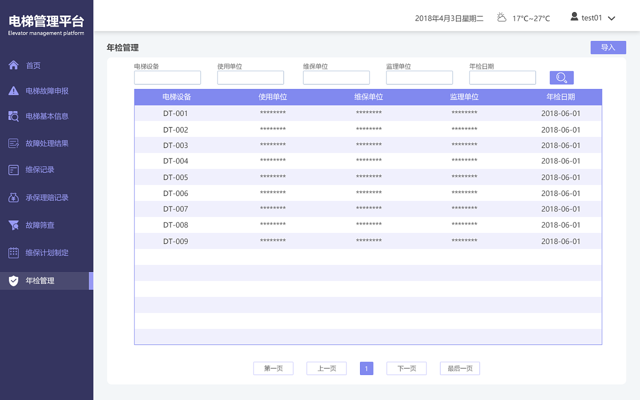640x400 pixels.
Task: Focus the 年检日期 input field
Action: click(502, 77)
